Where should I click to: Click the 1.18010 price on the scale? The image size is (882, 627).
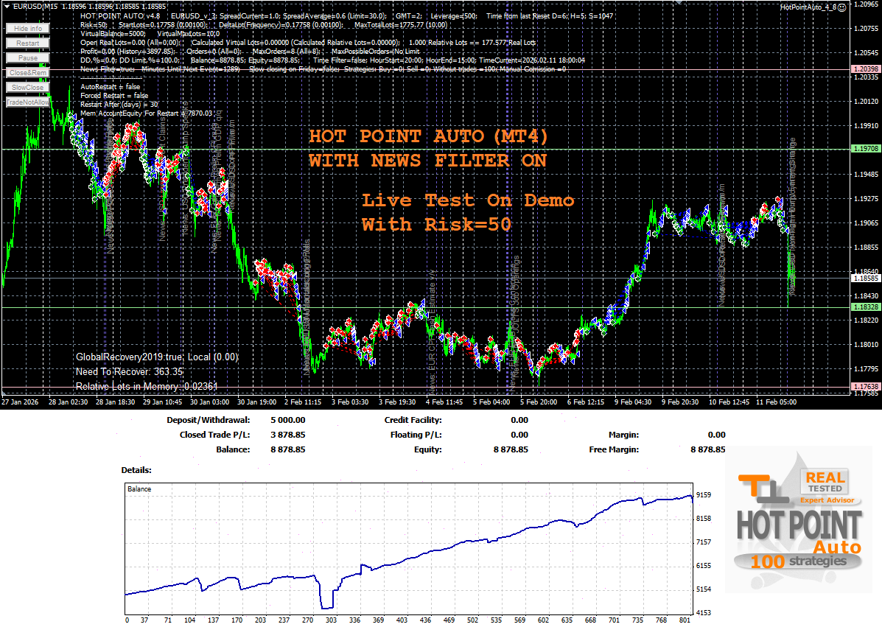867,344
